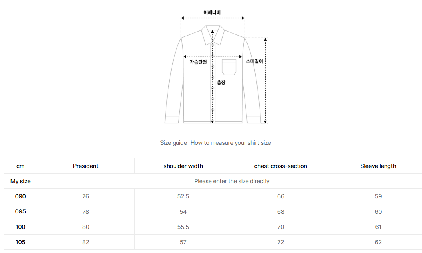The height and width of the screenshot is (253, 422).
Task: Select the My size row header
Action: pyautogui.click(x=20, y=181)
